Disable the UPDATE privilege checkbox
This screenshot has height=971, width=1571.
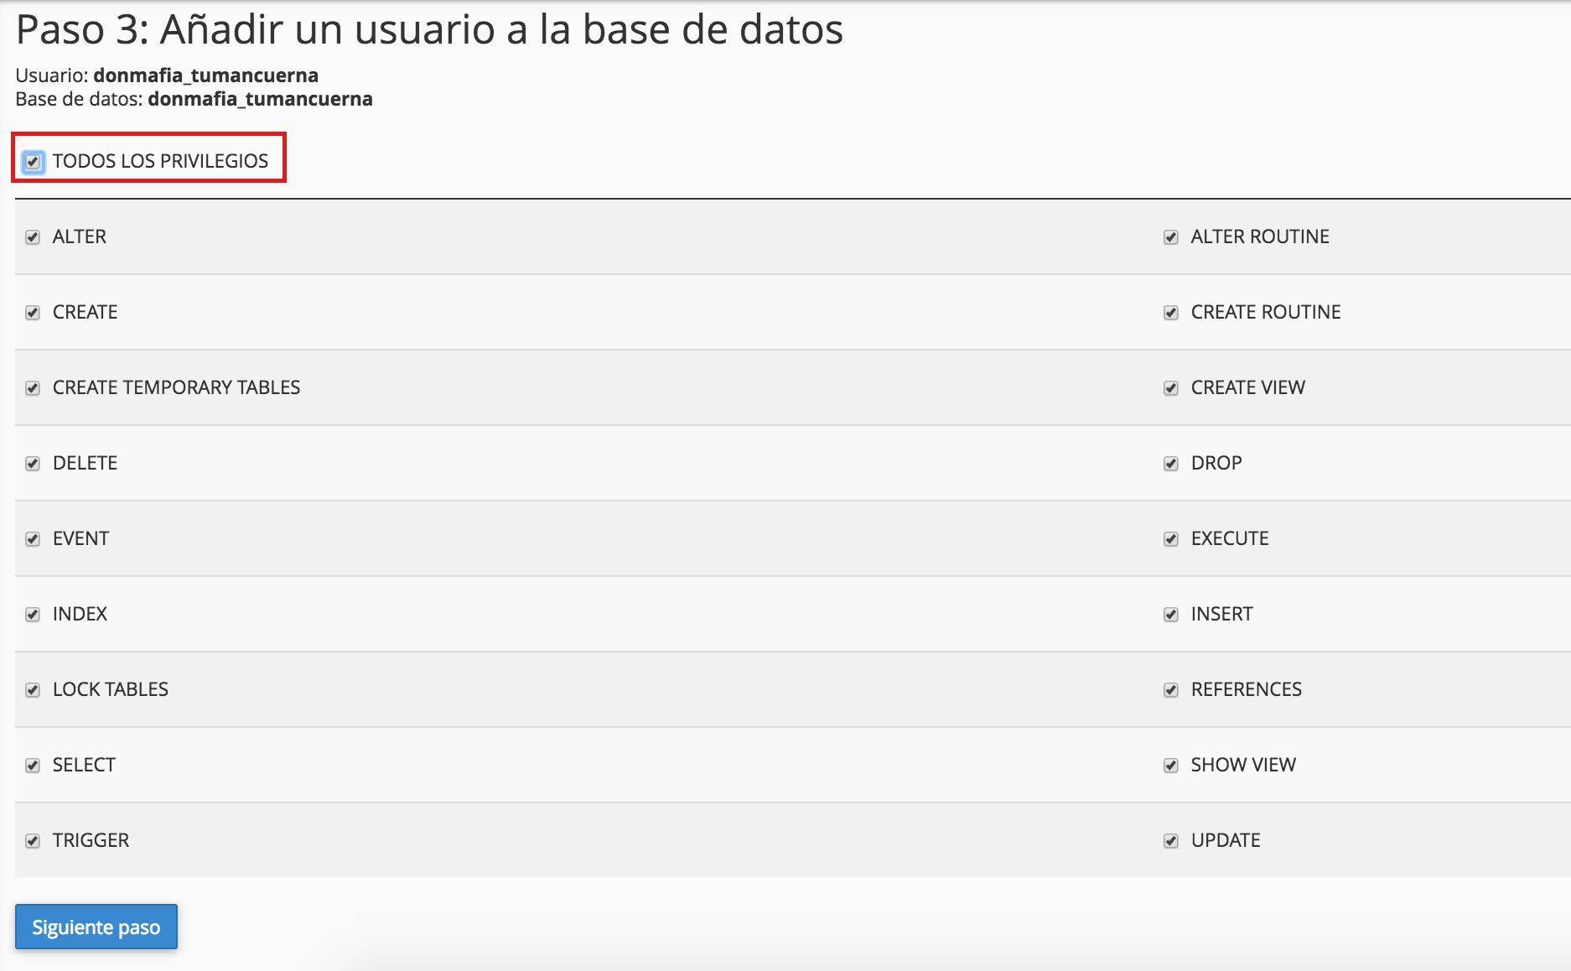pos(1171,841)
